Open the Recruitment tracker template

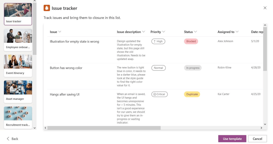(18, 117)
